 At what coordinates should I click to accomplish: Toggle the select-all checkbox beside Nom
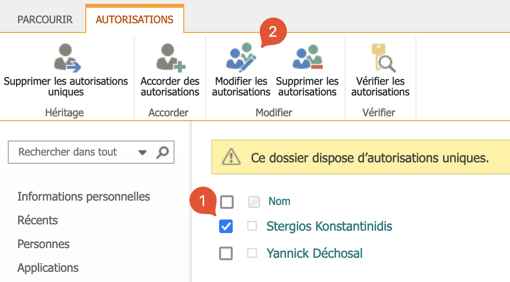click(x=226, y=202)
